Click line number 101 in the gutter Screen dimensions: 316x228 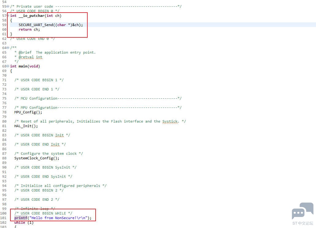click(3, 218)
